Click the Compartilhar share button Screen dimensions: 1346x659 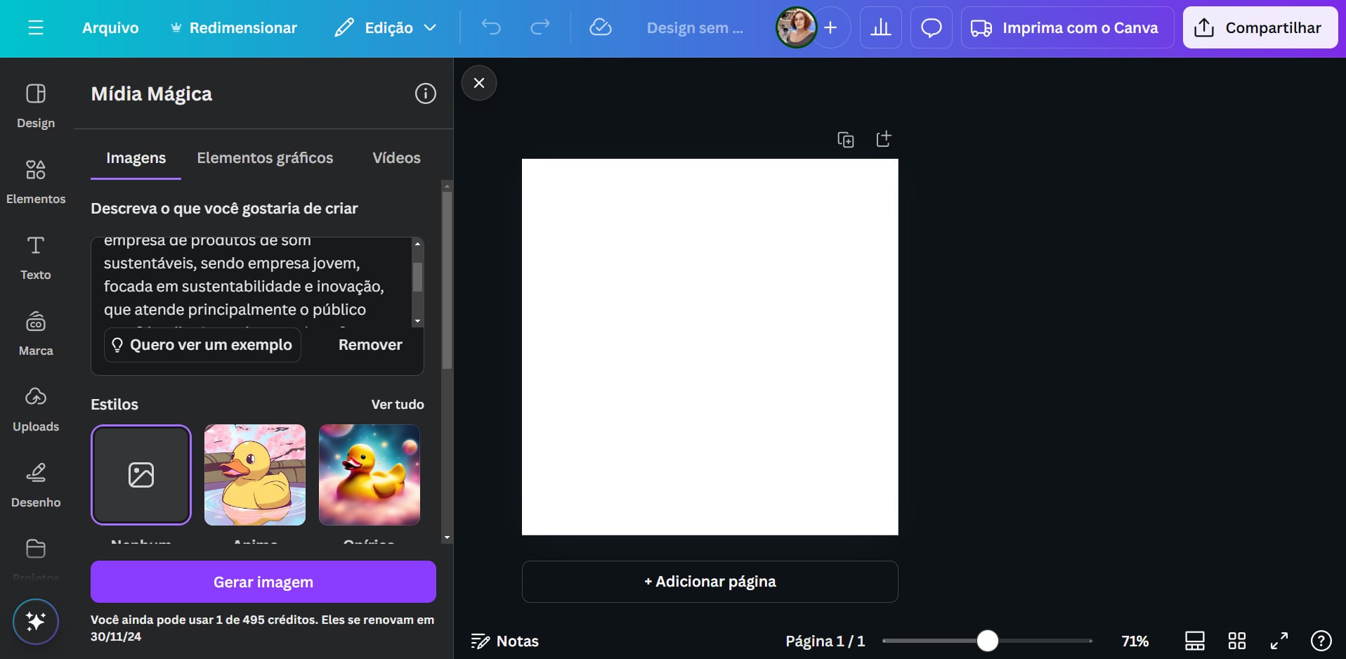pos(1260,28)
